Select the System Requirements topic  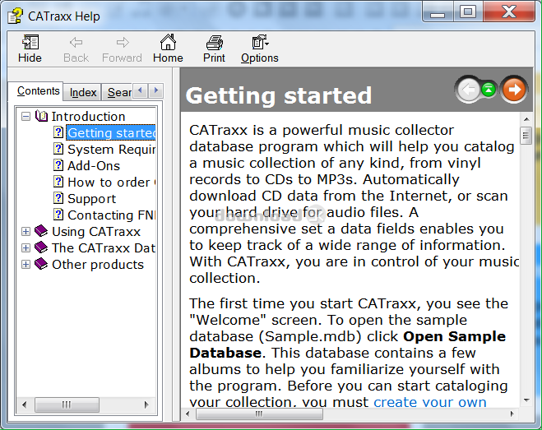111,149
